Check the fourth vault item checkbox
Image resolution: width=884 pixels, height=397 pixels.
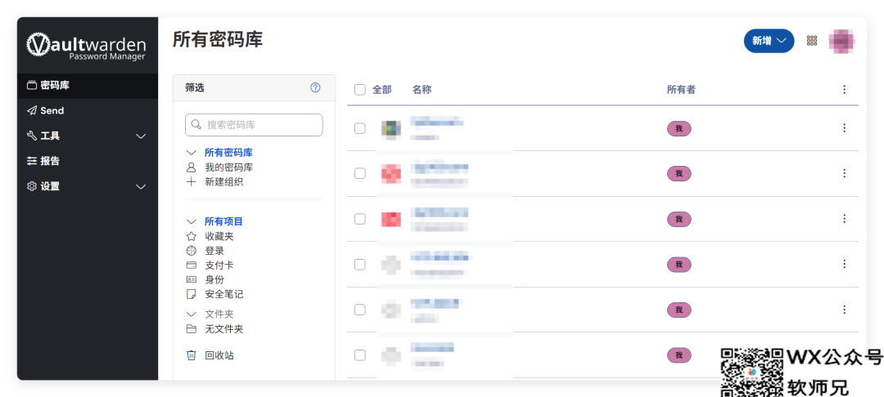point(359,265)
